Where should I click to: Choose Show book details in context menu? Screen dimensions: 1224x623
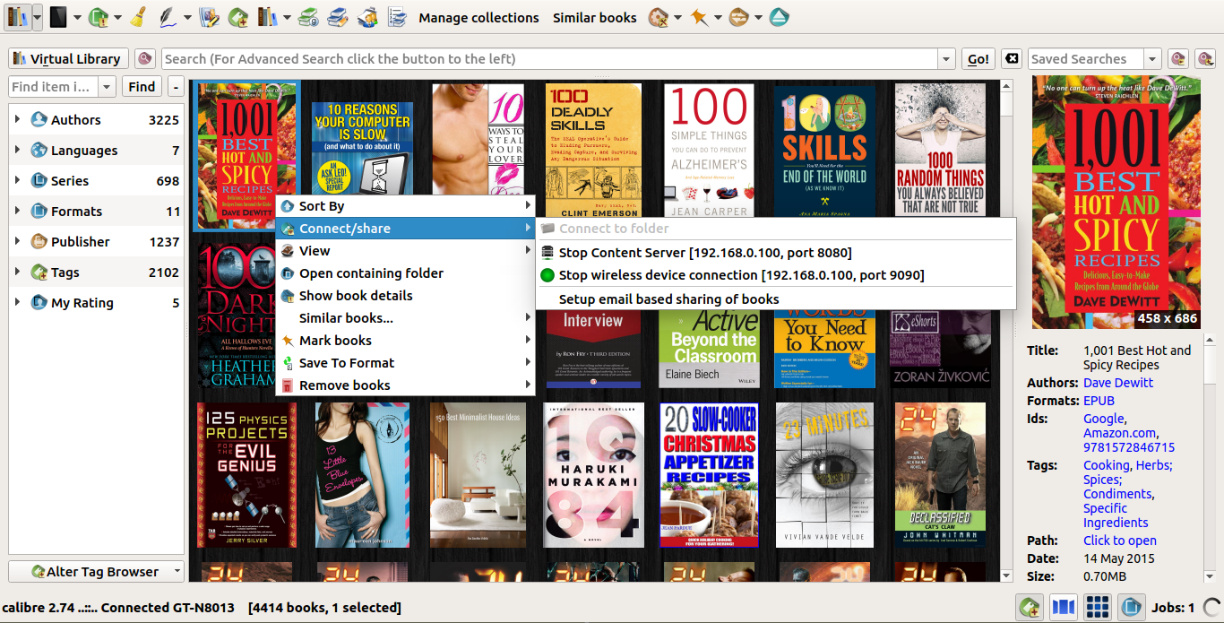coord(356,296)
